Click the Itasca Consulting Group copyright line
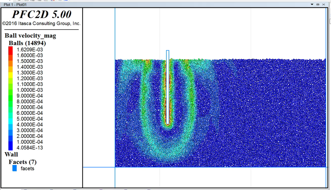 click(x=41, y=23)
